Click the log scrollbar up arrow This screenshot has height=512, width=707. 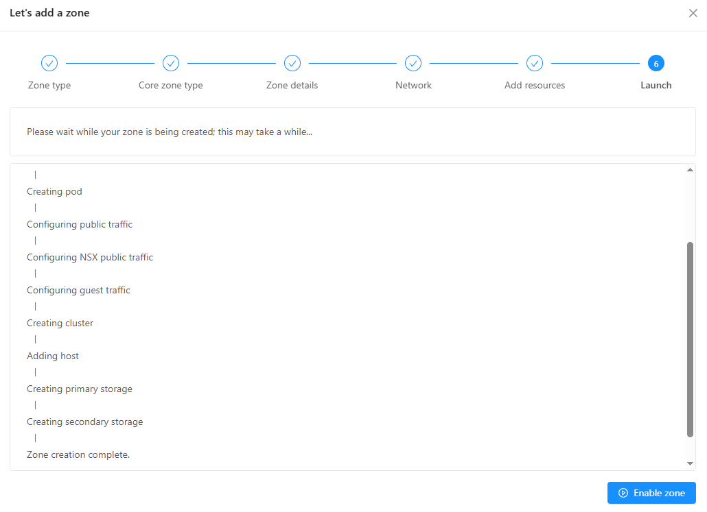pyautogui.click(x=690, y=170)
